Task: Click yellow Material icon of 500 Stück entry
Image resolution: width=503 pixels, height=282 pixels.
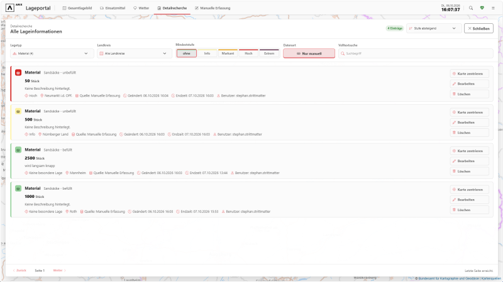Action: coord(18,111)
